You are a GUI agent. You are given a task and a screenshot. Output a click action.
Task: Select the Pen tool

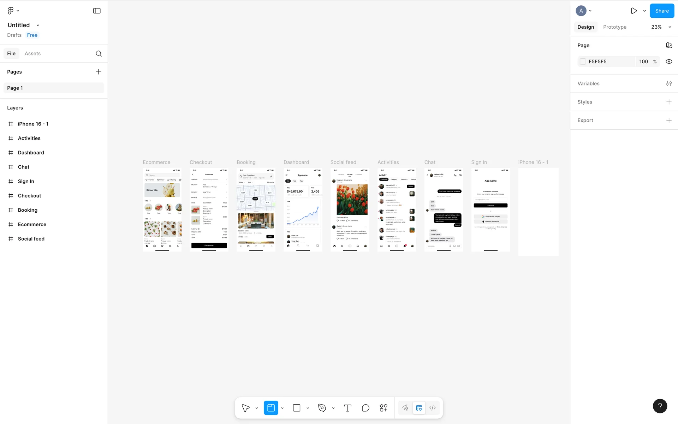322,408
